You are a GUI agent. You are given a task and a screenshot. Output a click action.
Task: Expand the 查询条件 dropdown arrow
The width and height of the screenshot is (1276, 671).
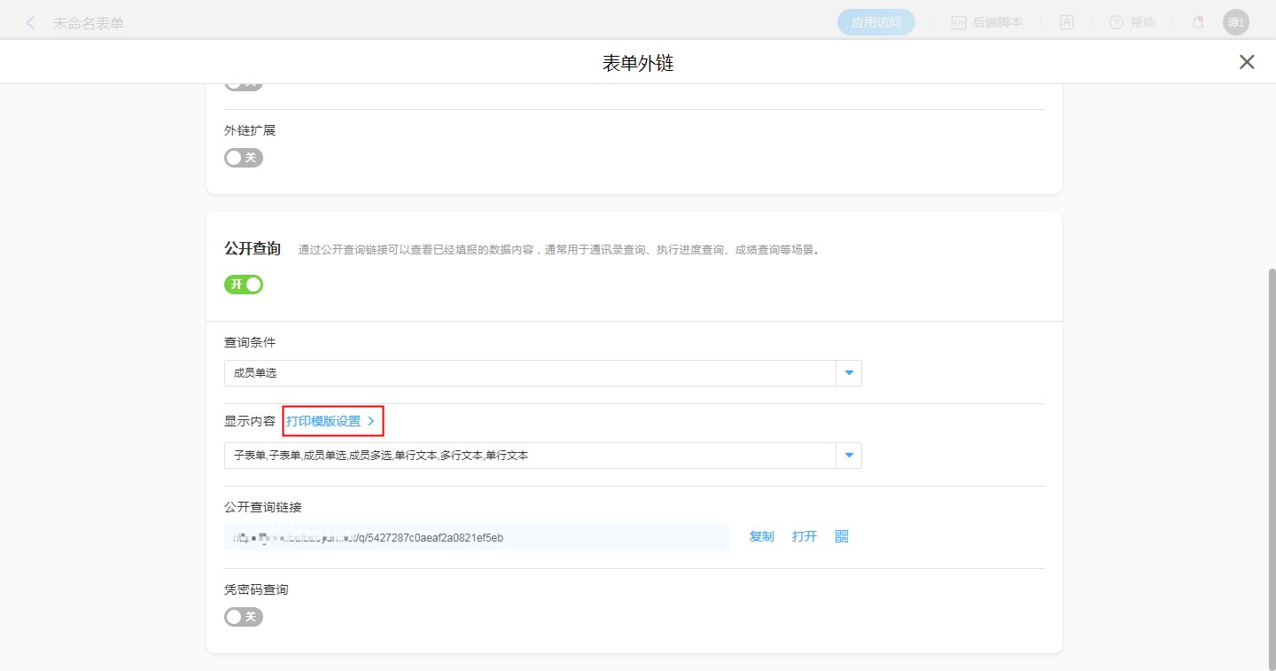tap(849, 373)
